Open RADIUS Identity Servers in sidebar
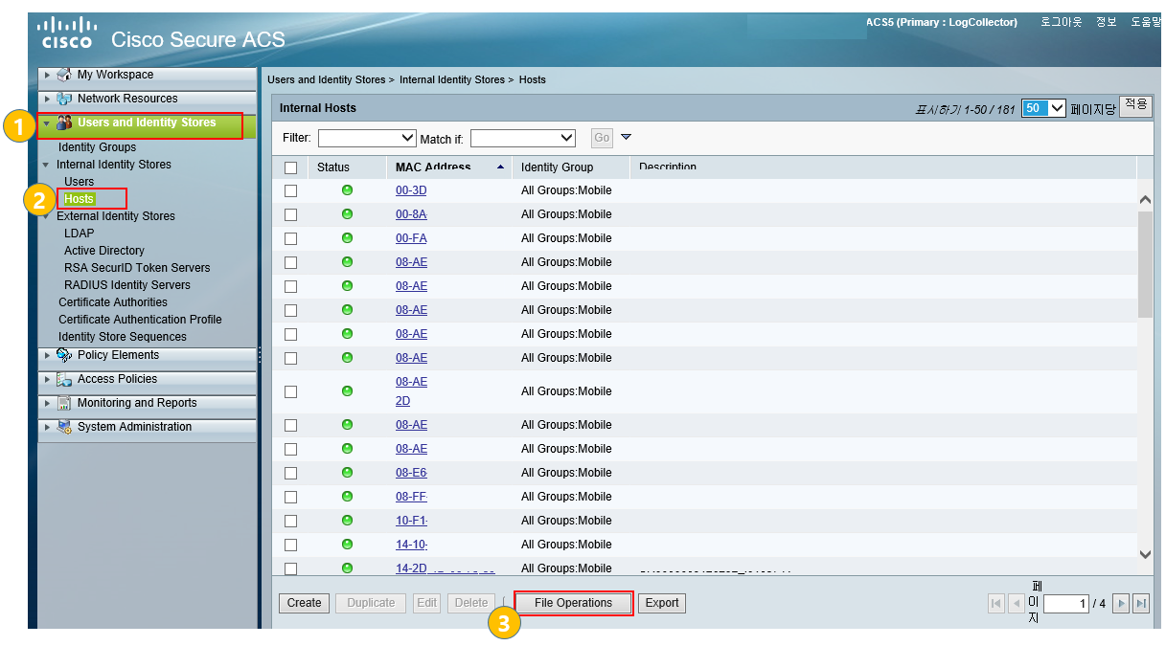The height and width of the screenshot is (646, 1166). coord(127,285)
